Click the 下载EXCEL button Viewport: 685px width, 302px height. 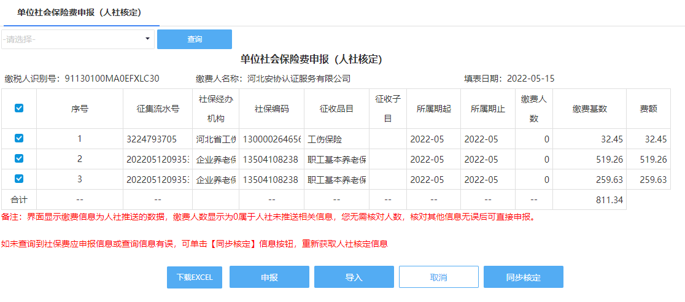pos(195,277)
